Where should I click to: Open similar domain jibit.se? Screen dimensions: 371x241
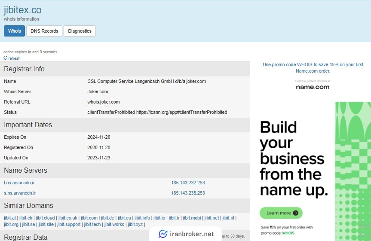coord(28,224)
